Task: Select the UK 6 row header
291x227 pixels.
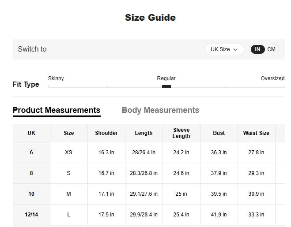Action: [31, 153]
